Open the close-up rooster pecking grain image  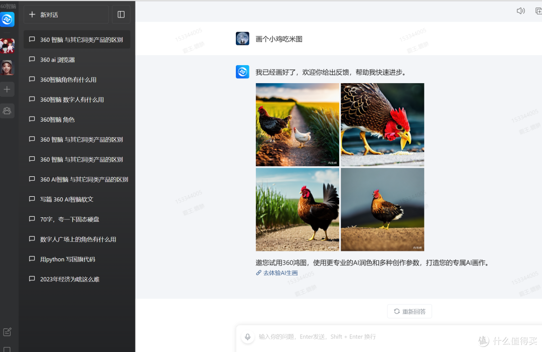click(x=382, y=125)
